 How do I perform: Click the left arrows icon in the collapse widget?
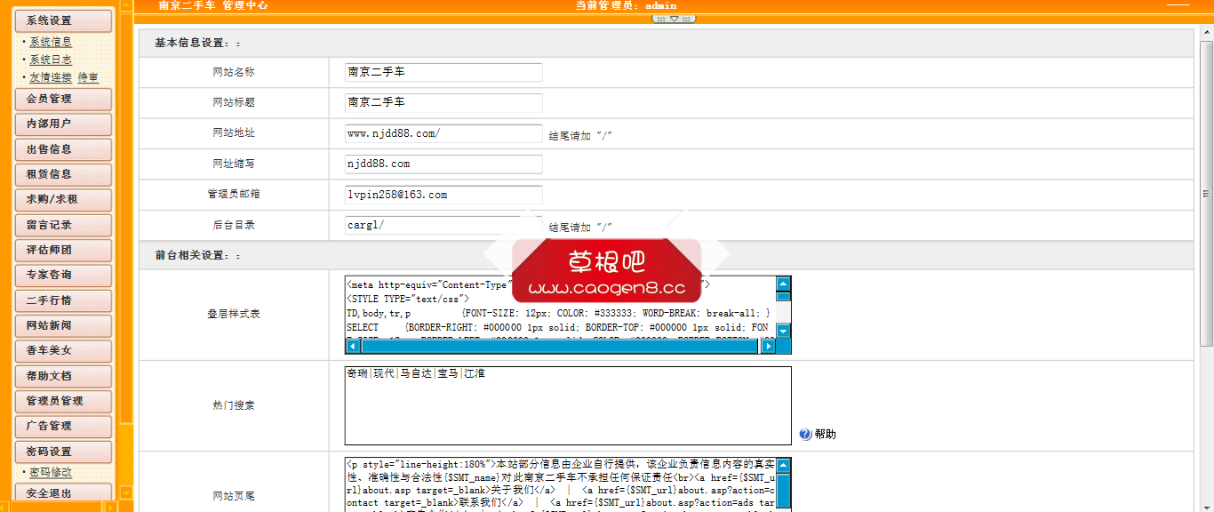[661, 19]
